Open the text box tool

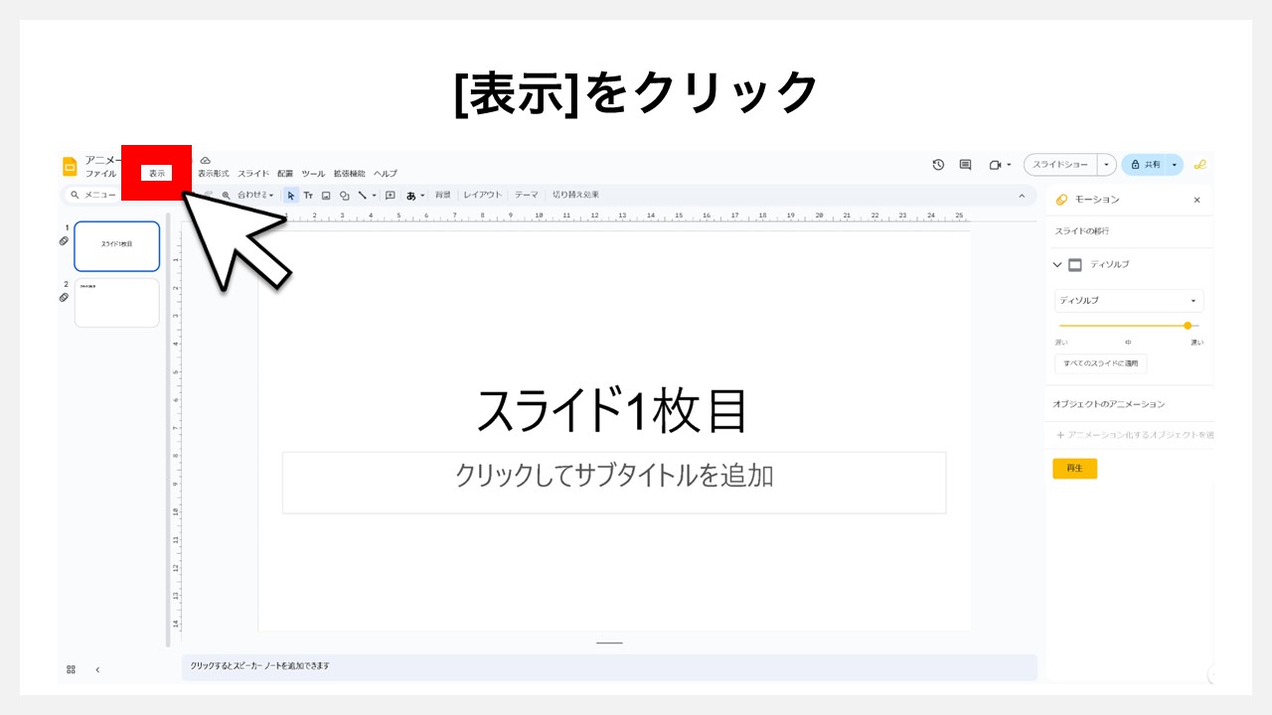pos(308,195)
